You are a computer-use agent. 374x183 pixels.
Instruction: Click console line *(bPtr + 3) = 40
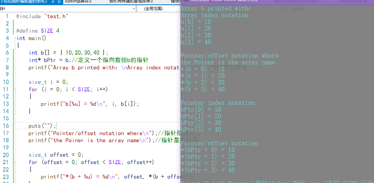(207, 170)
